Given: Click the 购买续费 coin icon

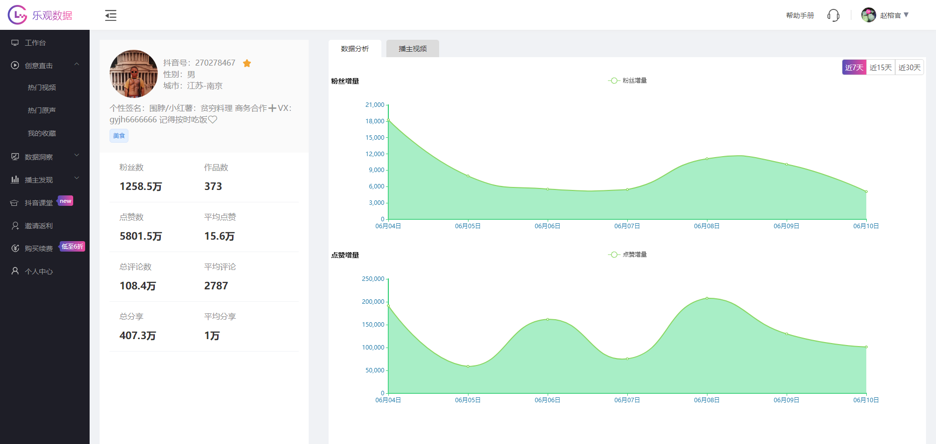Looking at the screenshot, I should point(15,248).
